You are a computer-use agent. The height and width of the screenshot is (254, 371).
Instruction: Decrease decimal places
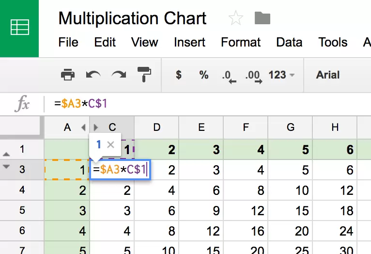click(x=228, y=76)
